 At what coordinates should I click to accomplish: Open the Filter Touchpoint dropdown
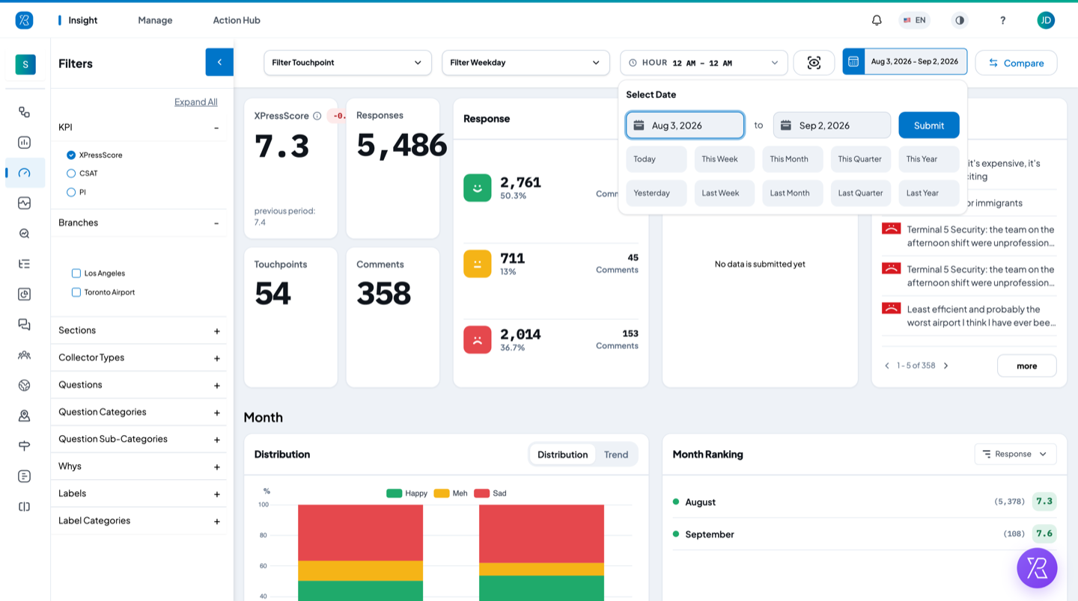coord(347,63)
